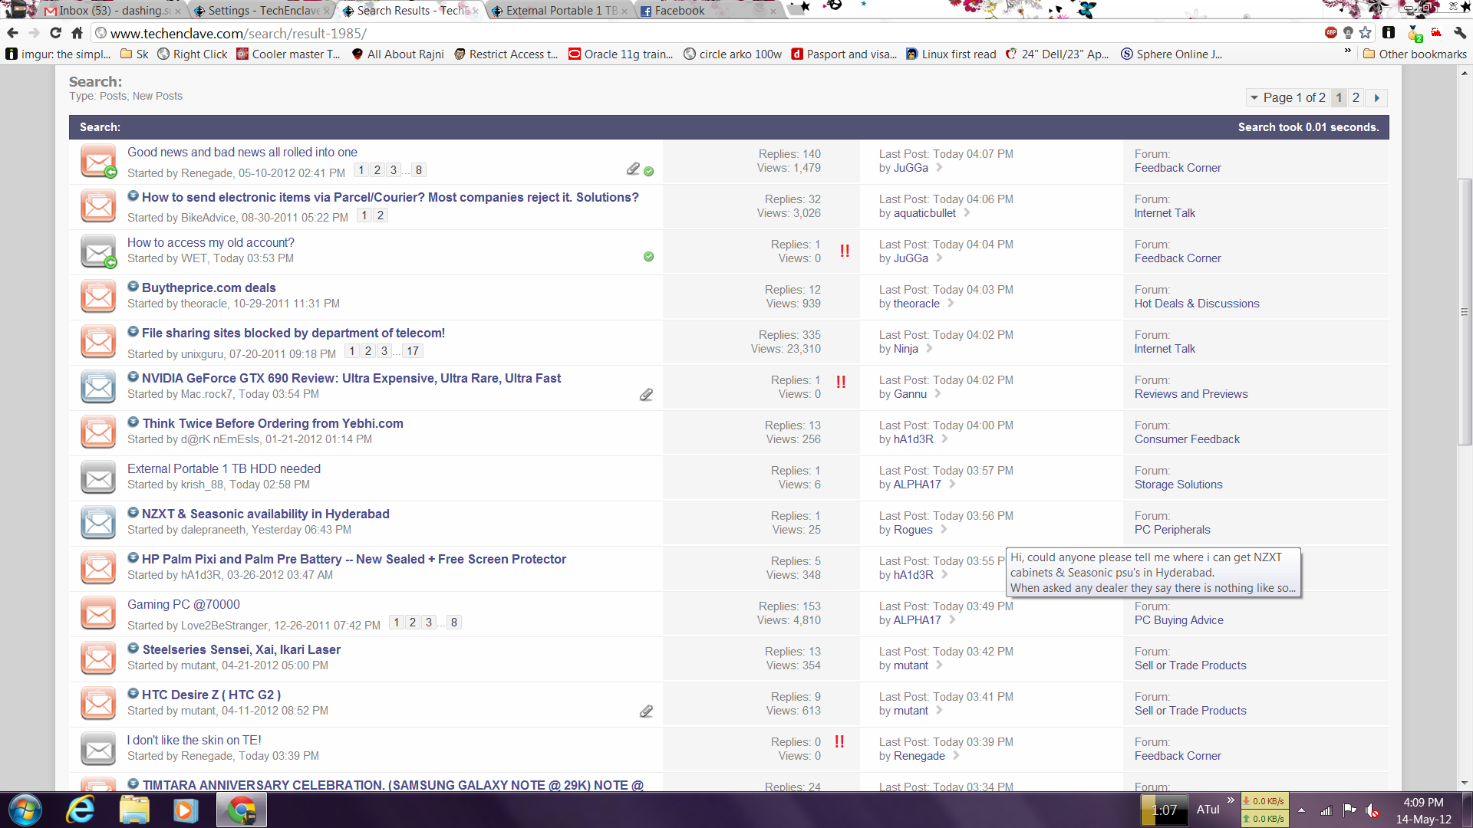This screenshot has width=1473, height=828.
Task: Click the browser forward arrow
Action: [34, 33]
